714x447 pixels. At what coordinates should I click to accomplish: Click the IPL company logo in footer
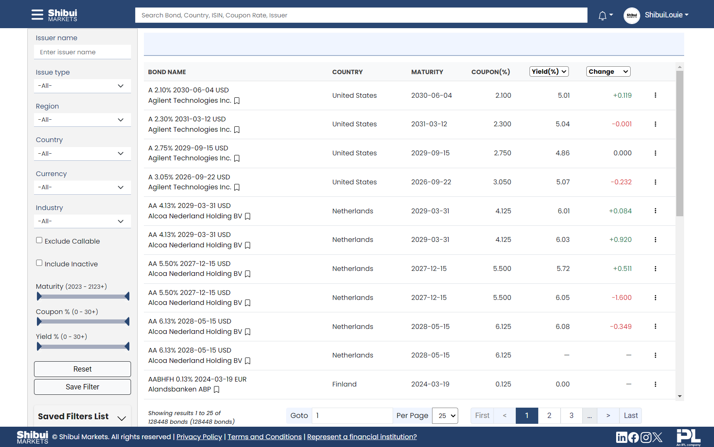pos(689,437)
